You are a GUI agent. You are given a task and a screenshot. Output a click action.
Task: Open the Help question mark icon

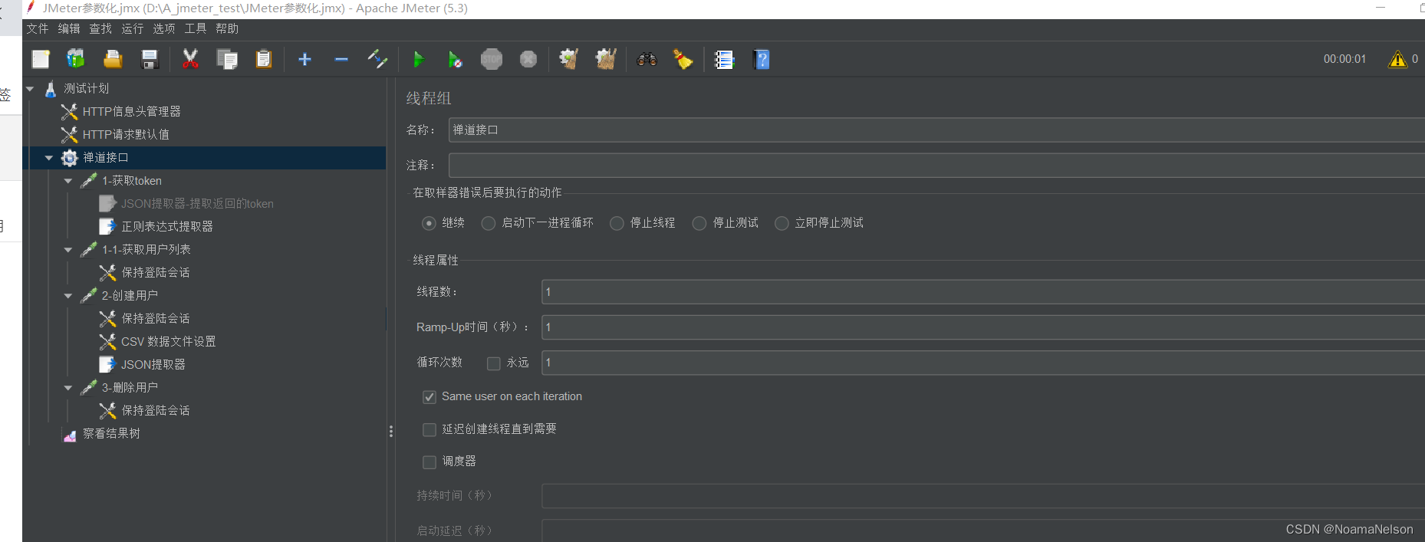762,59
